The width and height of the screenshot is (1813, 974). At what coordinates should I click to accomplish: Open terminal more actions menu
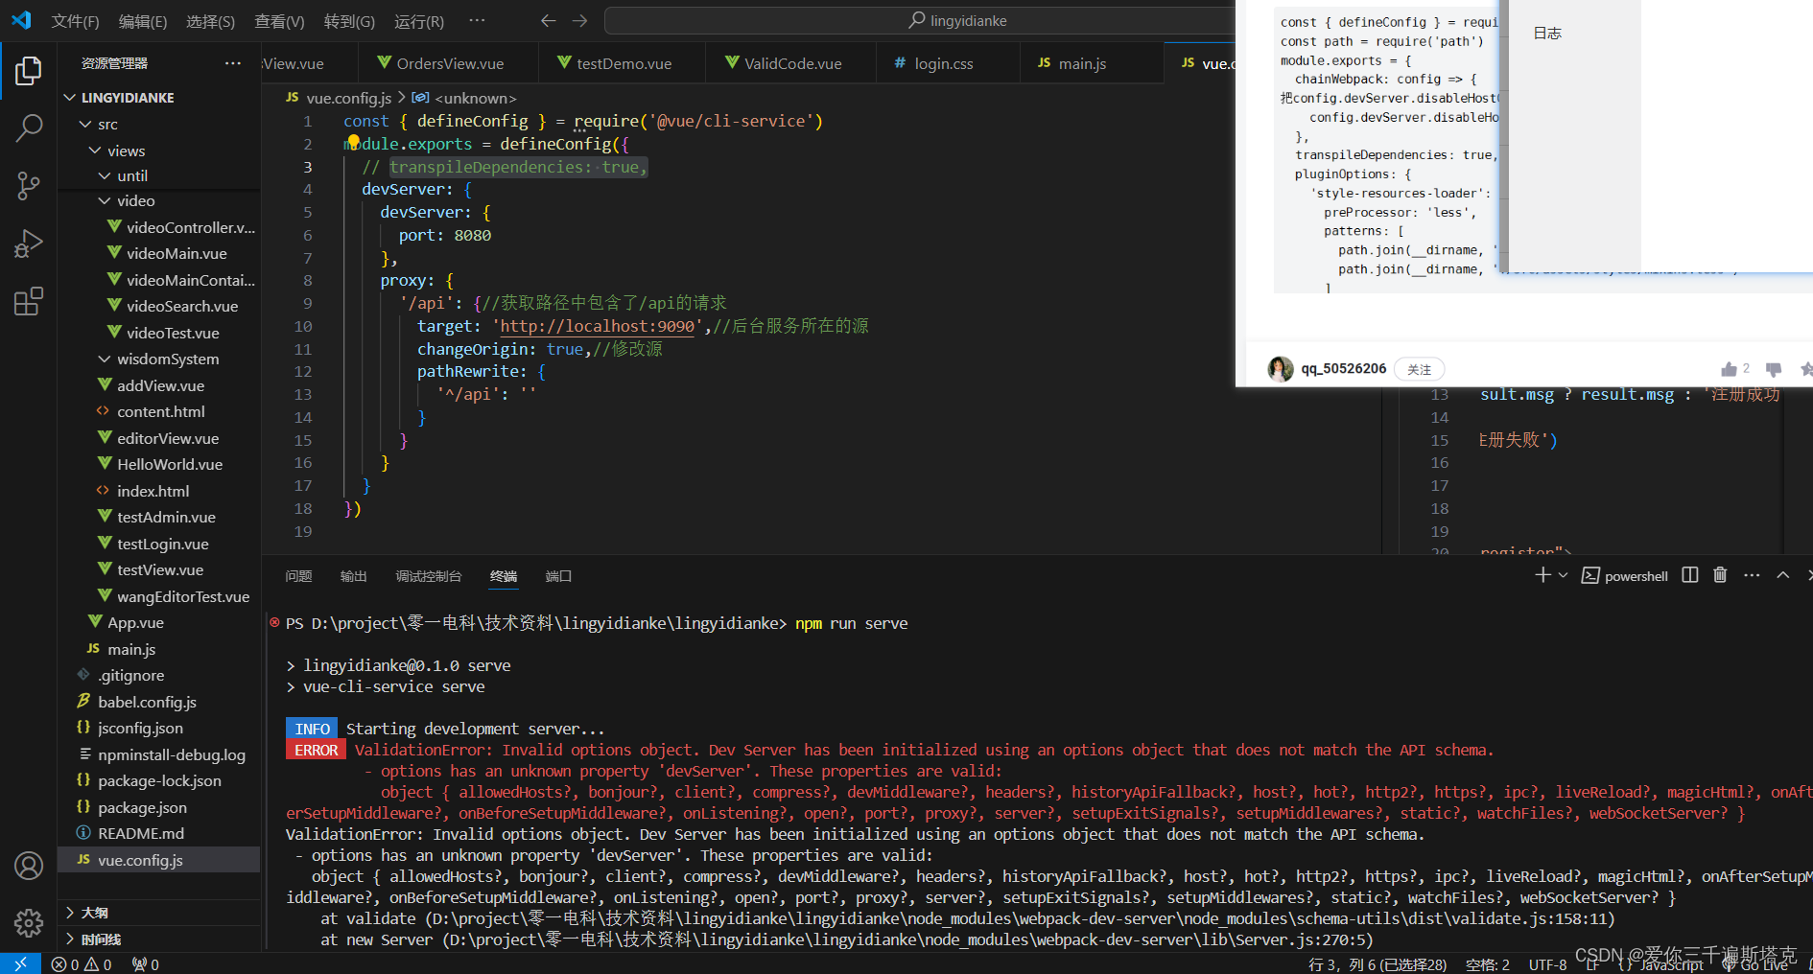pos(1752,575)
